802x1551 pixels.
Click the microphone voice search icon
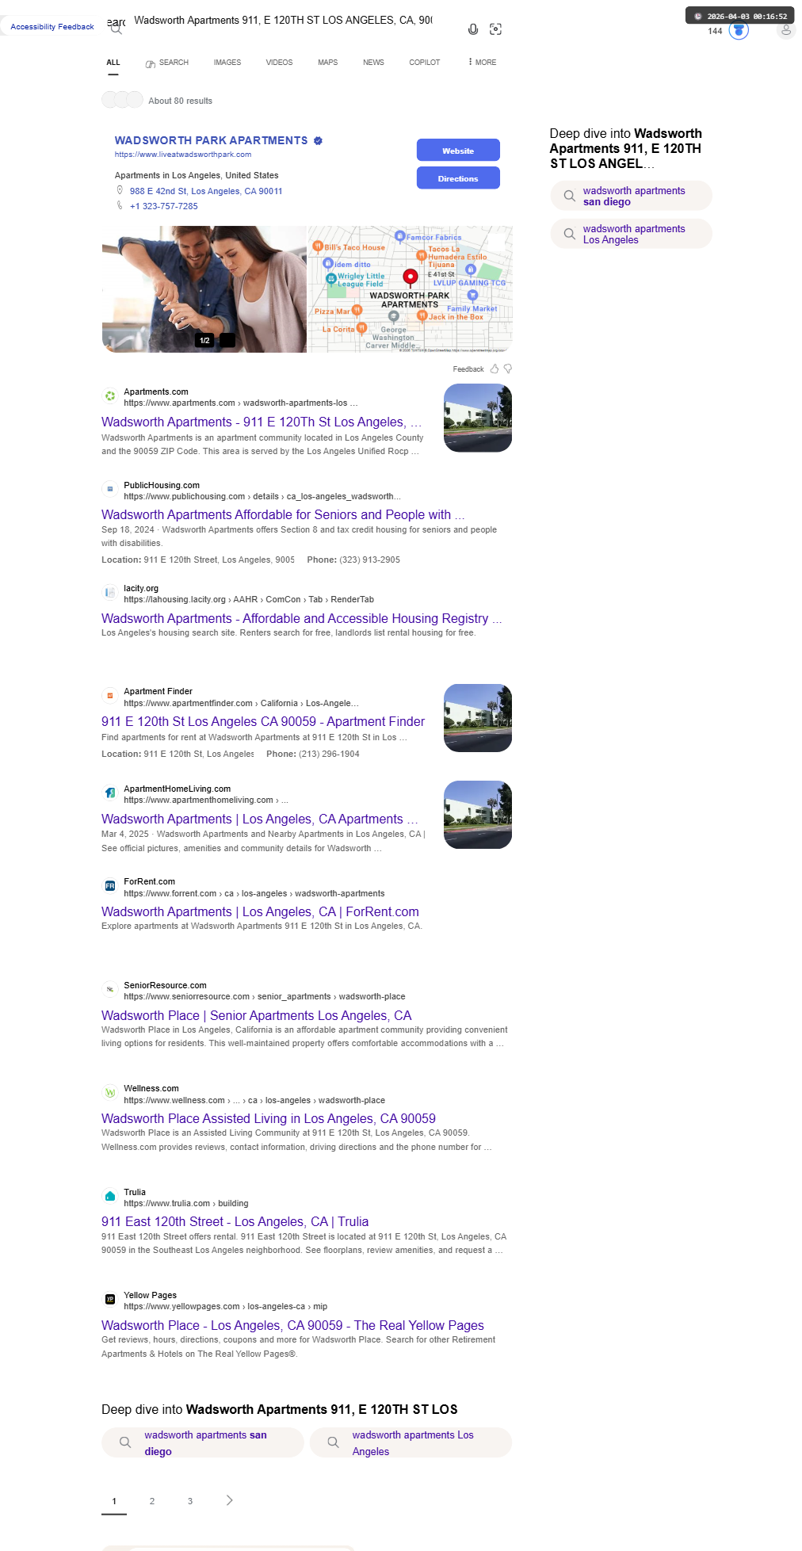click(473, 29)
